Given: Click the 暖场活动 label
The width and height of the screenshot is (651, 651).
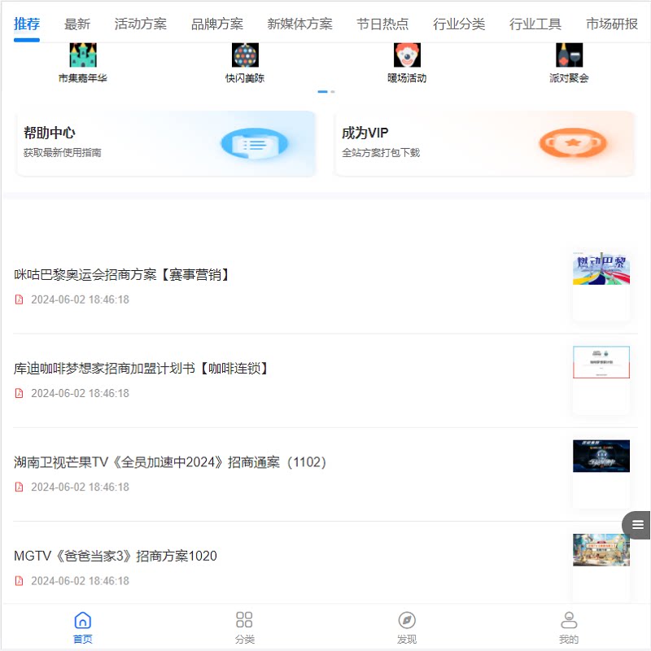Looking at the screenshot, I should pyautogui.click(x=407, y=78).
